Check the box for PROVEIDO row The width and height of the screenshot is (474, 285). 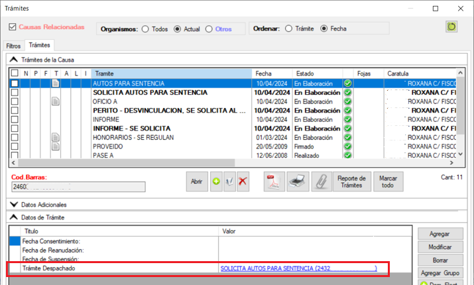[x=15, y=145]
